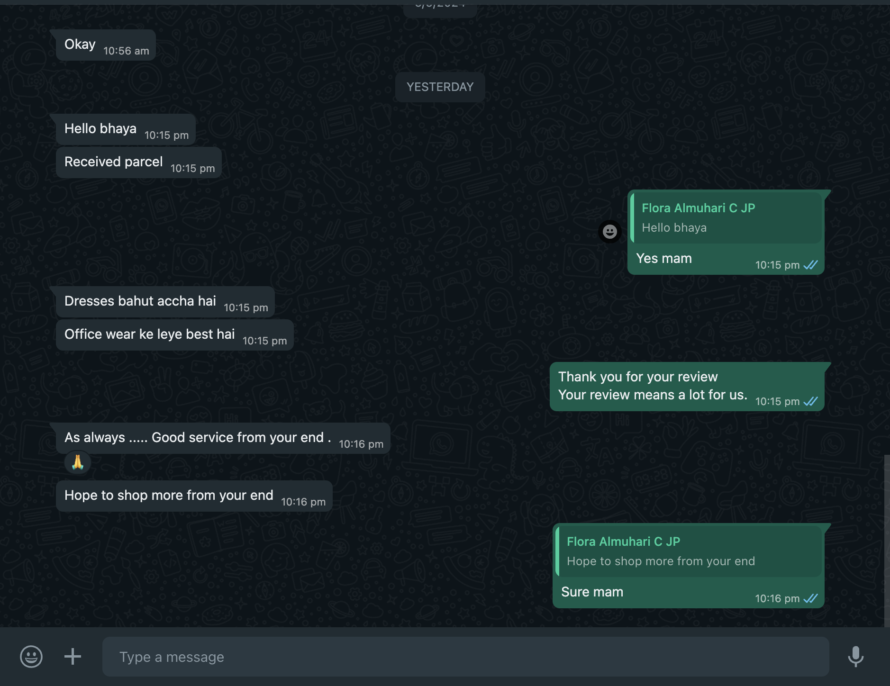This screenshot has height=686, width=890.
Task: Focus the "Type a message" field
Action: pyautogui.click(x=465, y=657)
